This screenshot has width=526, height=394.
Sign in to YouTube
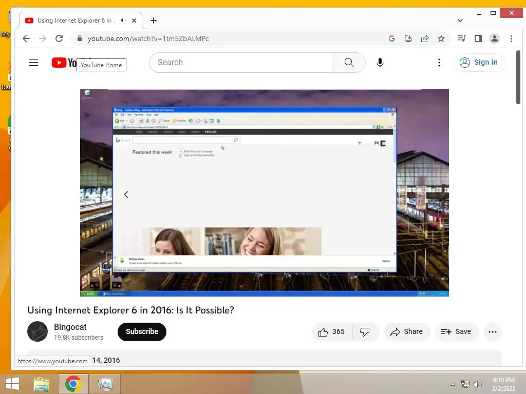(x=479, y=62)
